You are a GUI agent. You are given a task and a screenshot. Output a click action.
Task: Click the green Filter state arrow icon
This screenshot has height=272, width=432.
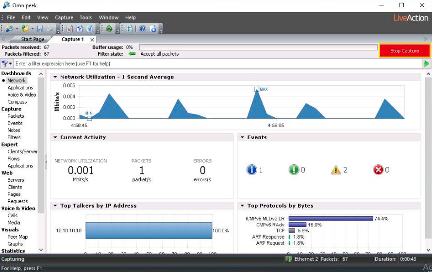point(132,54)
